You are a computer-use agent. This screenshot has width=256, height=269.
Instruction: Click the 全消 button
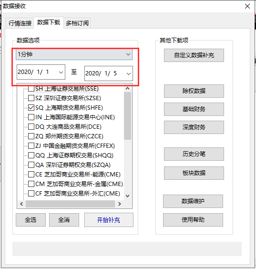(64, 220)
